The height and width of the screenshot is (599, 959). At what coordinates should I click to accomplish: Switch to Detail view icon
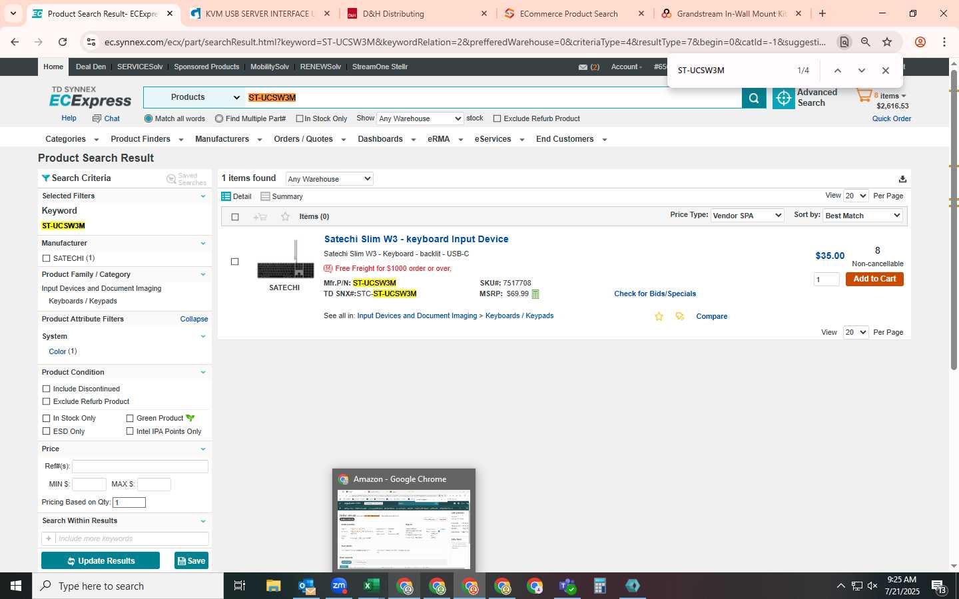(x=226, y=196)
